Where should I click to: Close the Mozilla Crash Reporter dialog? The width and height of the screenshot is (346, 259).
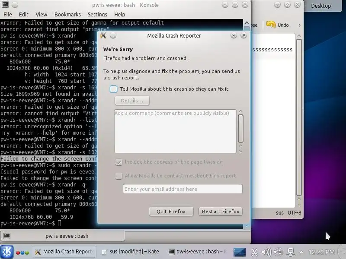pyautogui.click(x=243, y=35)
